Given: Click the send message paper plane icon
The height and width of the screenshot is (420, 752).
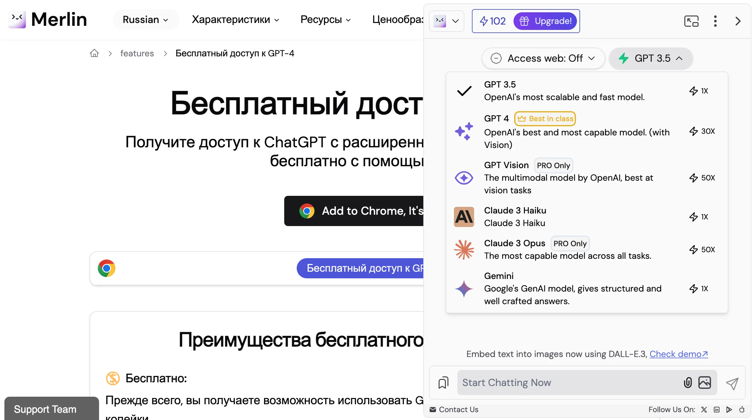Looking at the screenshot, I should pos(732,383).
